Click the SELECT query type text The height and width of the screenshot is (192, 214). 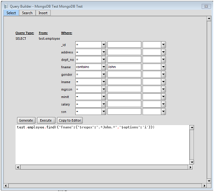21,39
